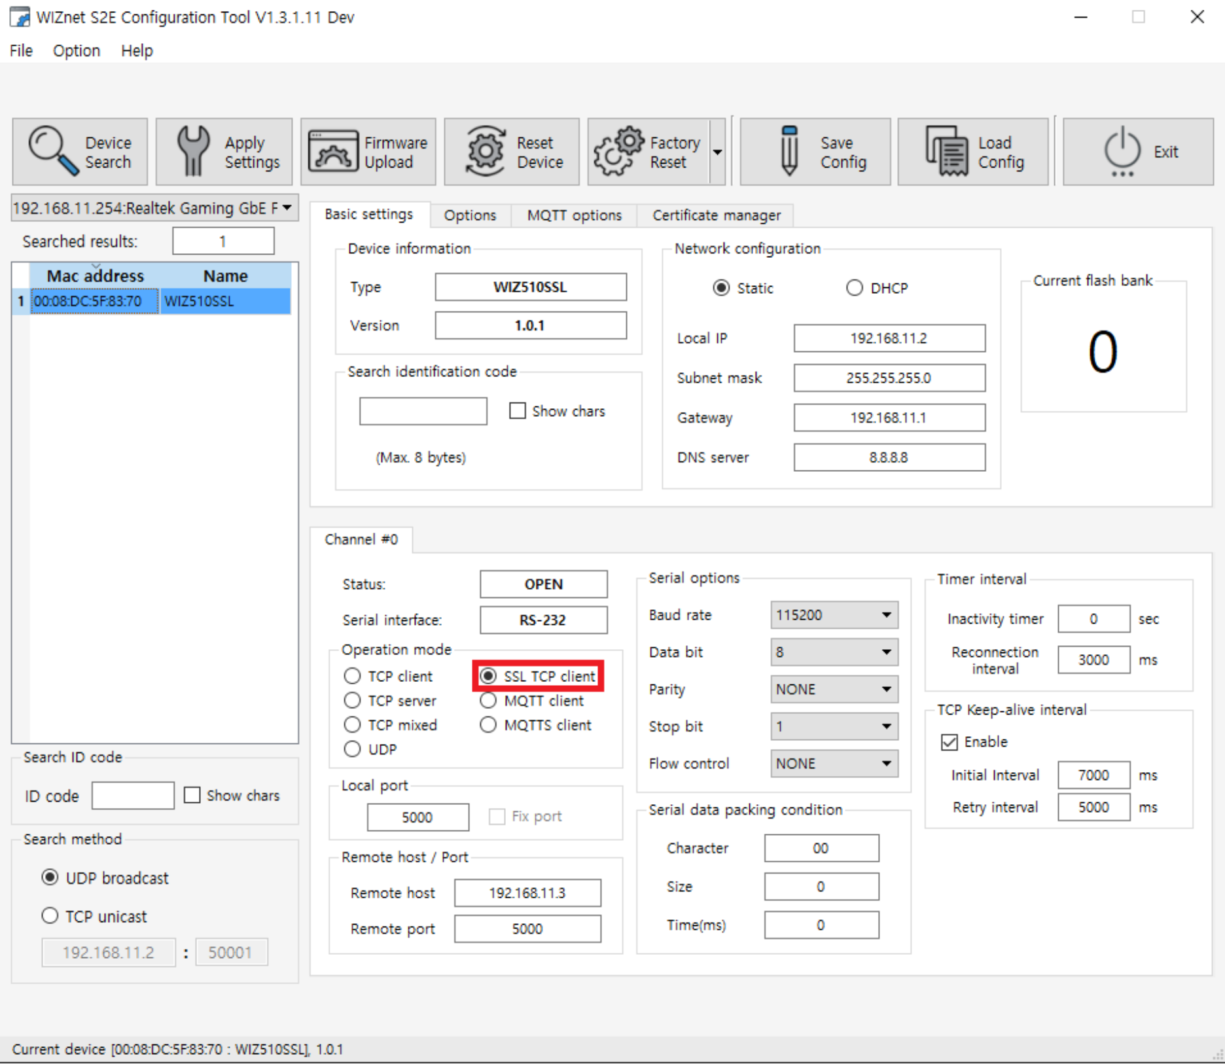Open the Option menu
This screenshot has width=1225, height=1064.
pos(77,50)
